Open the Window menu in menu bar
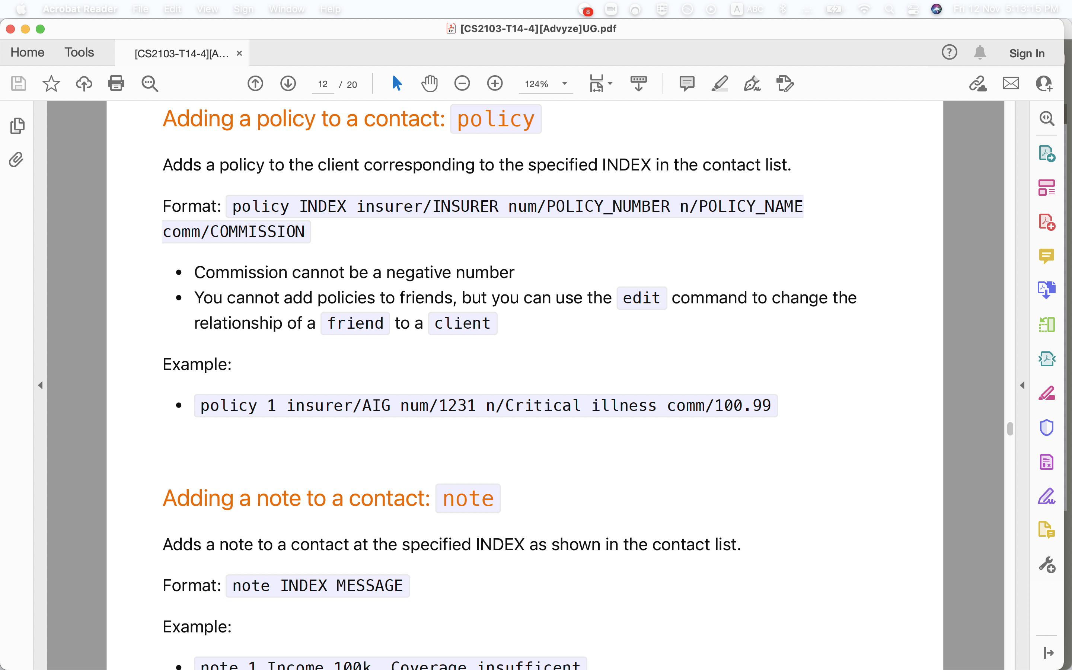Screen dimensions: 1072x670 pos(287,9)
